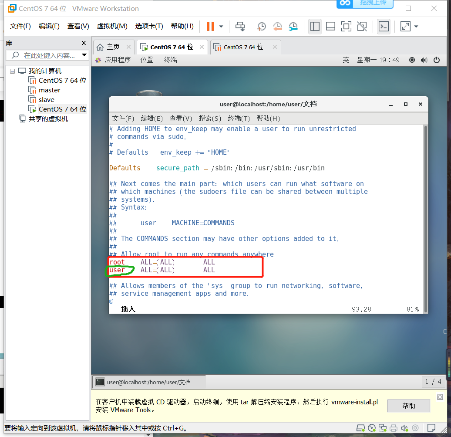Pause the virtual machine with the orange pause icon
451x437 pixels.
[211, 26]
